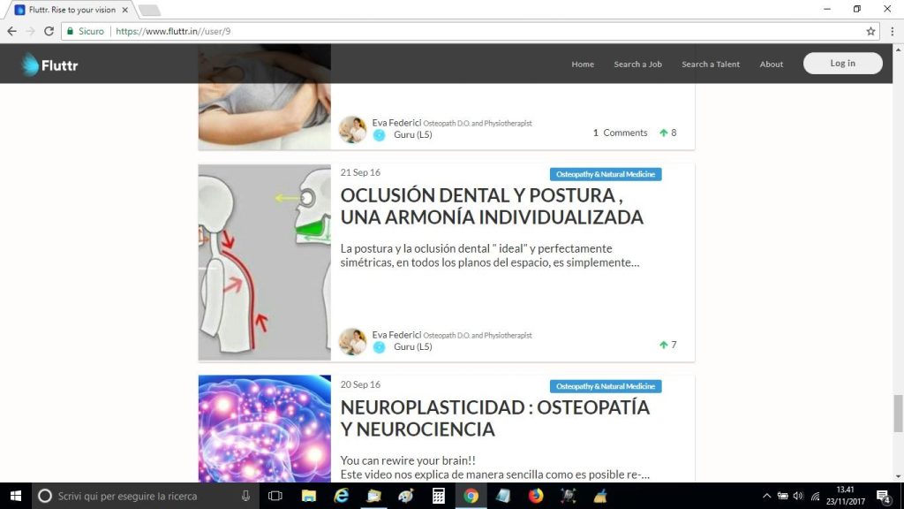This screenshot has width=904, height=509.
Task: Click the brain image thumbnail
Action: (x=264, y=429)
